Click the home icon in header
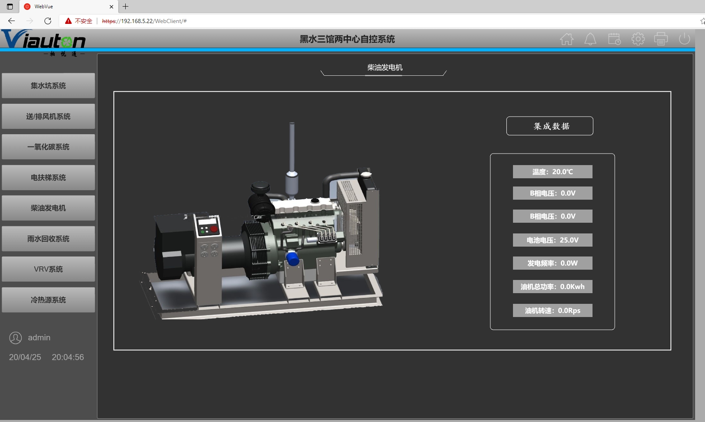The height and width of the screenshot is (422, 705). [x=567, y=39]
